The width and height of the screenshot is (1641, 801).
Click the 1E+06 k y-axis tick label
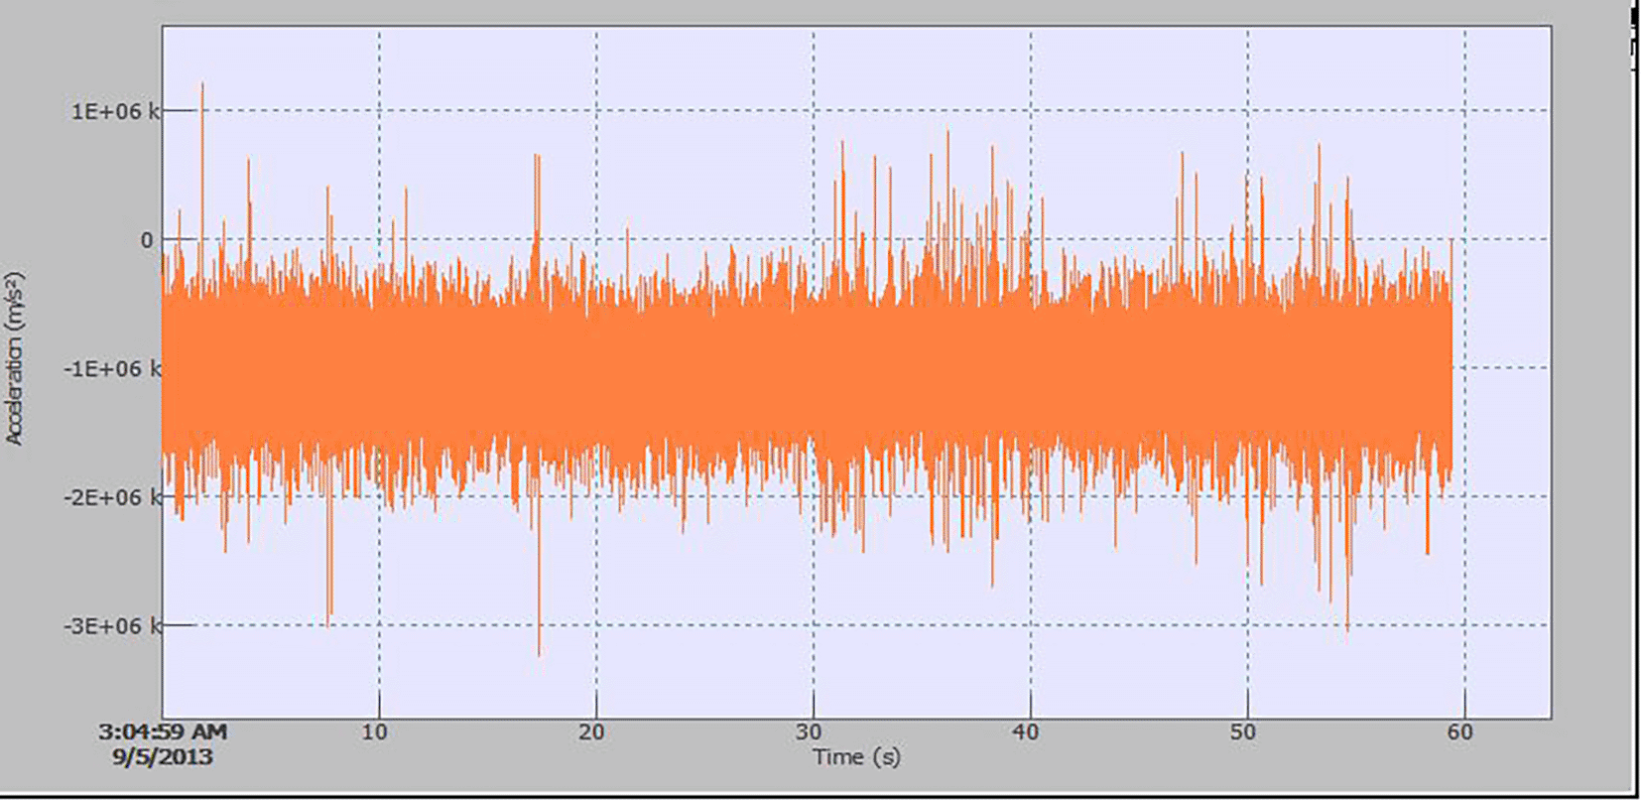tap(113, 111)
